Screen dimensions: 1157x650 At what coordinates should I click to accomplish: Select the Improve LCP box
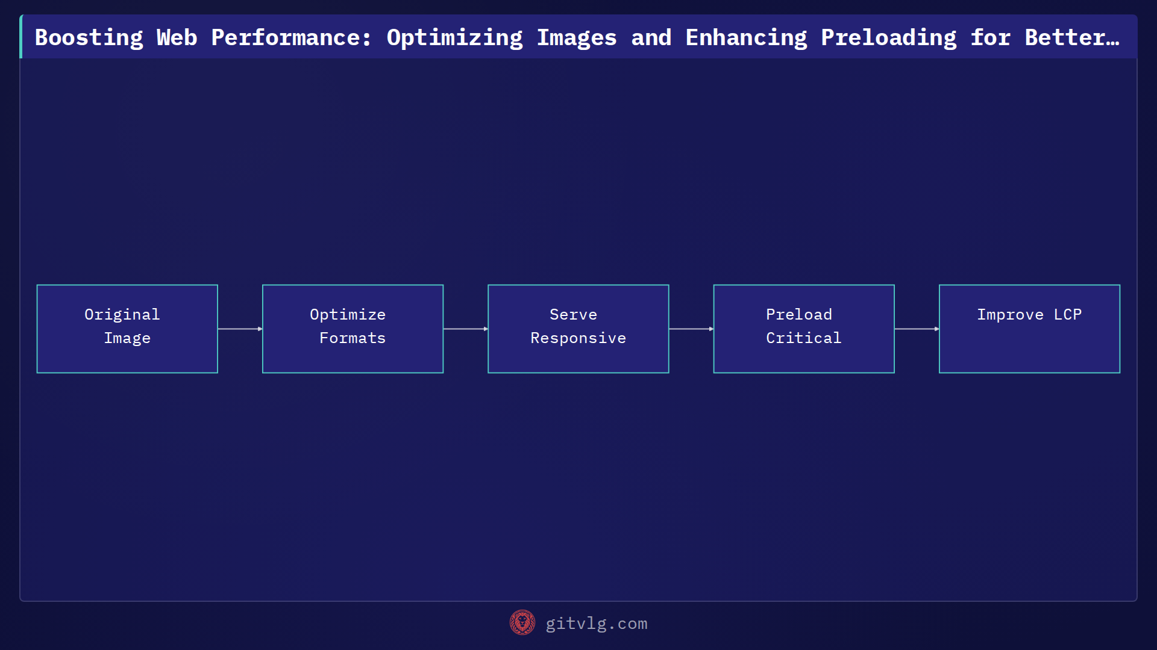click(x=1029, y=329)
